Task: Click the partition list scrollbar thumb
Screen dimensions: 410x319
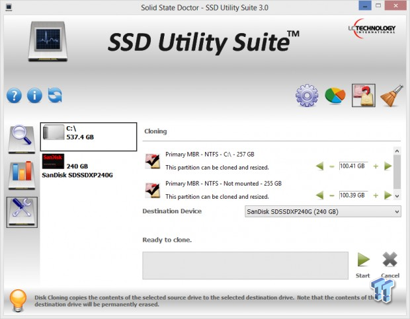Action: (397, 172)
